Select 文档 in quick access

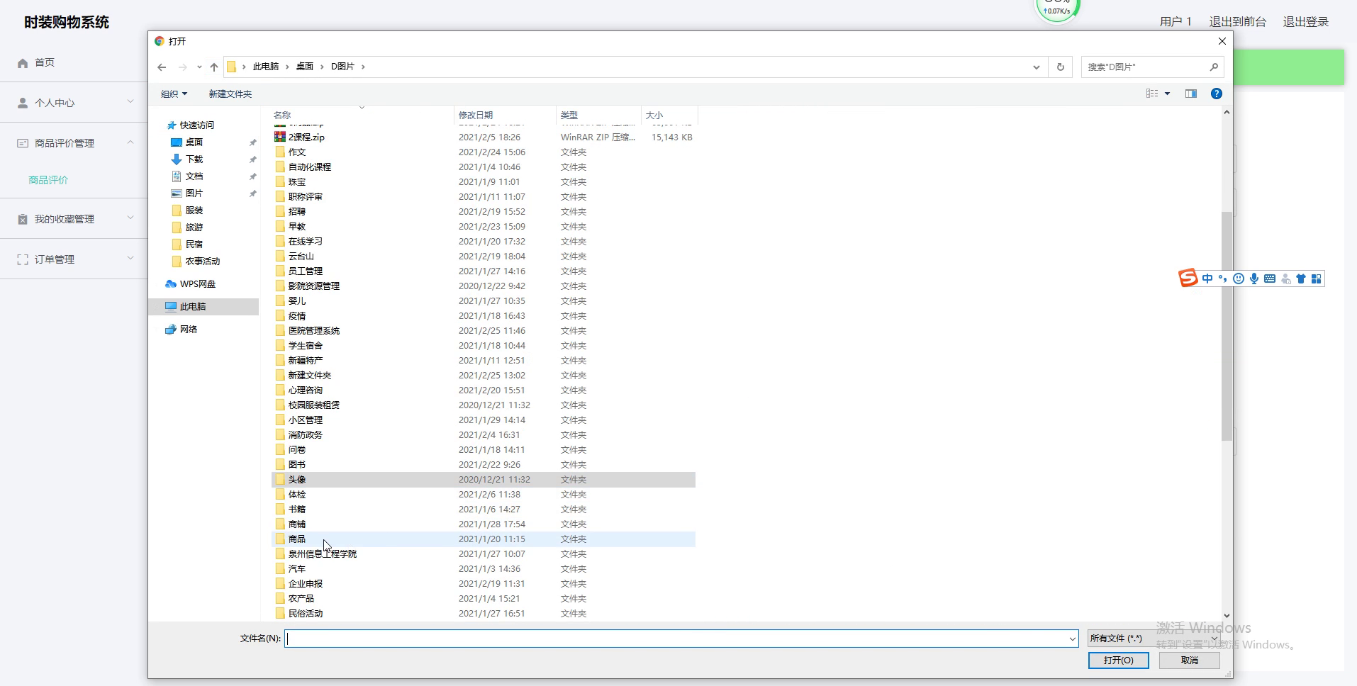click(194, 176)
